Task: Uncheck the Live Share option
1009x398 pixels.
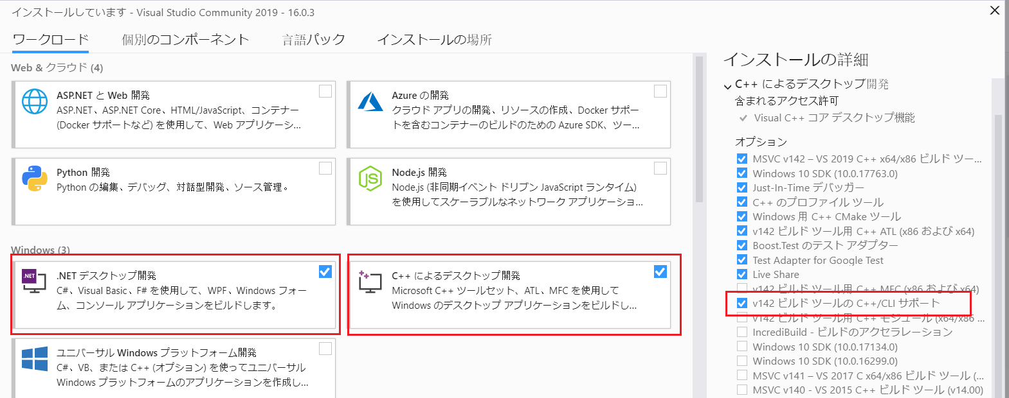Action: point(742,274)
